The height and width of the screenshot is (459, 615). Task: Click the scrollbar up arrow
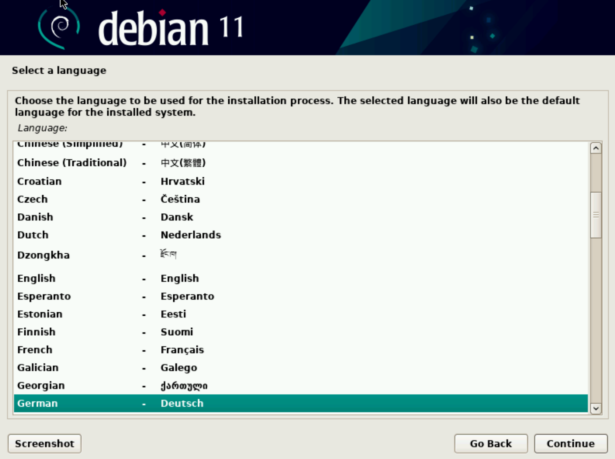click(596, 148)
